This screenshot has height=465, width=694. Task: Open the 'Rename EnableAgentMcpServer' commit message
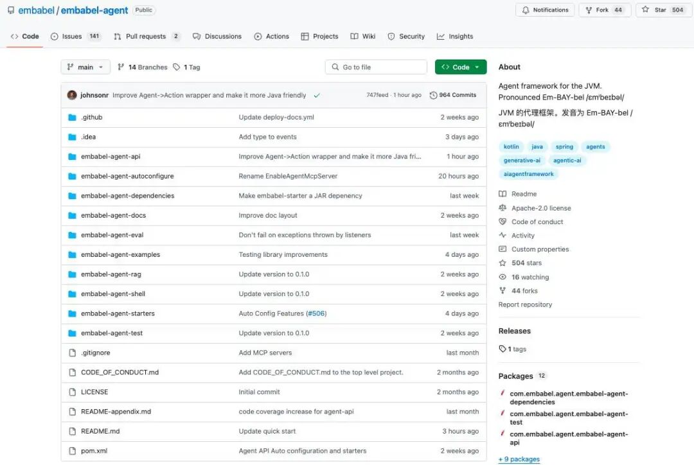click(288, 176)
